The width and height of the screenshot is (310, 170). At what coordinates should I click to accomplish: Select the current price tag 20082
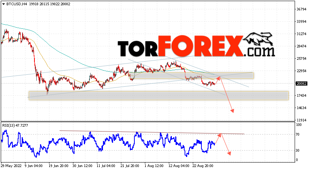point(301,84)
